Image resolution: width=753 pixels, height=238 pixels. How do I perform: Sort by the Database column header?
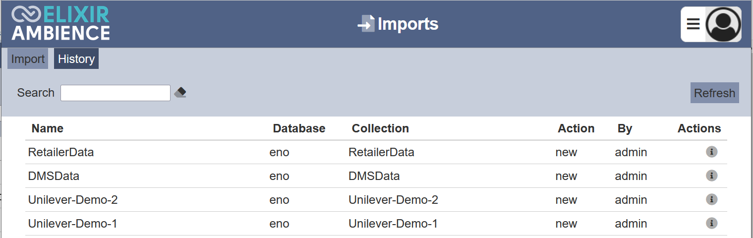click(x=299, y=128)
